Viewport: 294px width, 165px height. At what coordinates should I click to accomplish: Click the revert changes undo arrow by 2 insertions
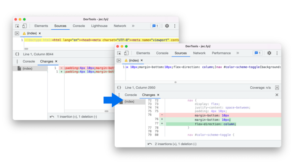[x=150, y=144]
